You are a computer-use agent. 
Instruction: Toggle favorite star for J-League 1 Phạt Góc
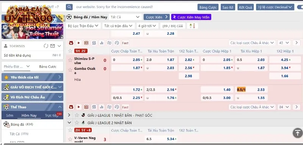[x=77, y=115]
